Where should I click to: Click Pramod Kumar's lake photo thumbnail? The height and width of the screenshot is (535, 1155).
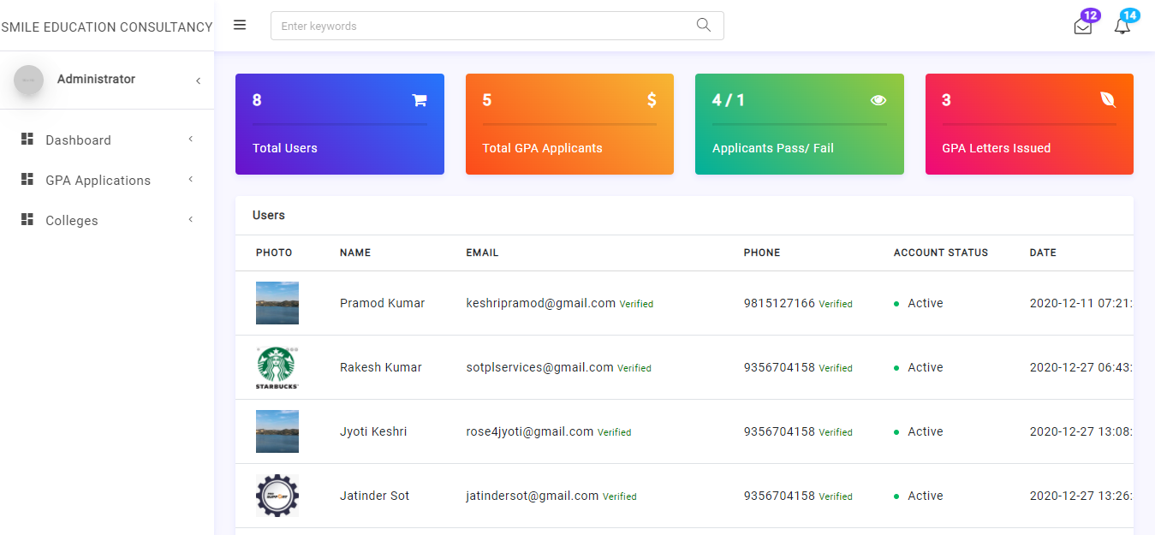pos(277,303)
